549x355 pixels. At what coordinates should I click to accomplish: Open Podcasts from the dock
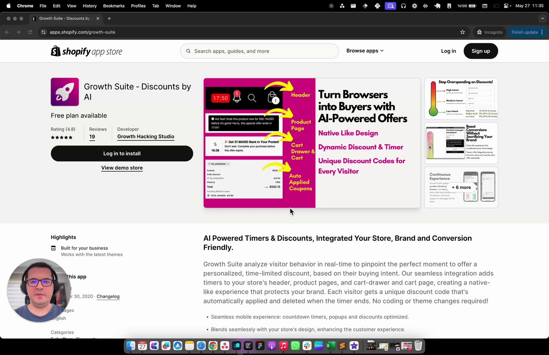271,346
